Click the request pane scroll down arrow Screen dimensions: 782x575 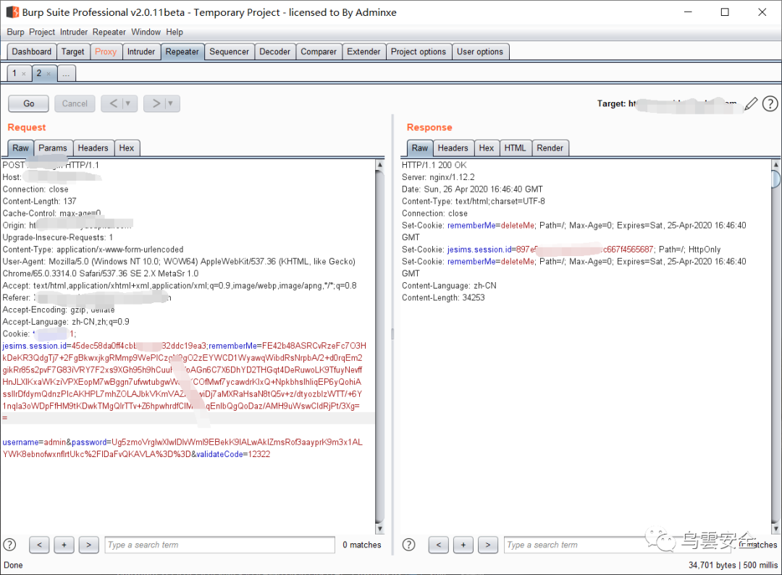(380, 529)
